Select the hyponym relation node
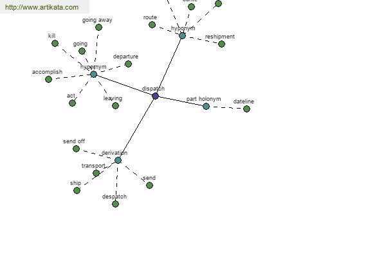The image size is (386, 257). pyautogui.click(x=182, y=36)
